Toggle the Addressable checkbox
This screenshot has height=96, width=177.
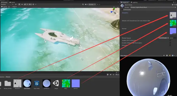[122, 10]
